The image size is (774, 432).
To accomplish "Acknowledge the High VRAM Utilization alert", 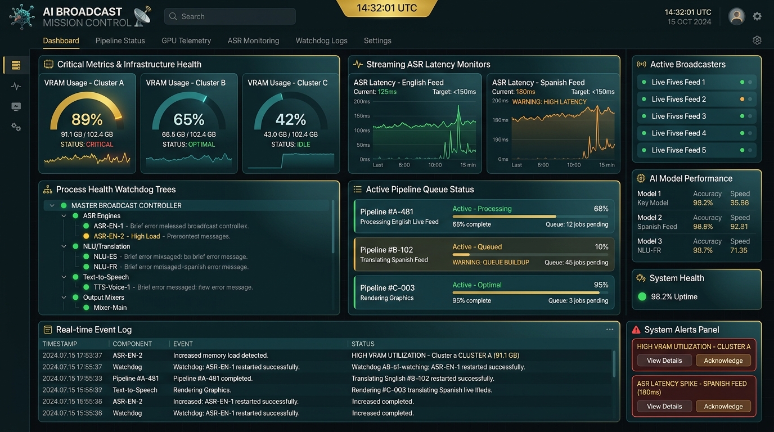I will (x=723, y=361).
